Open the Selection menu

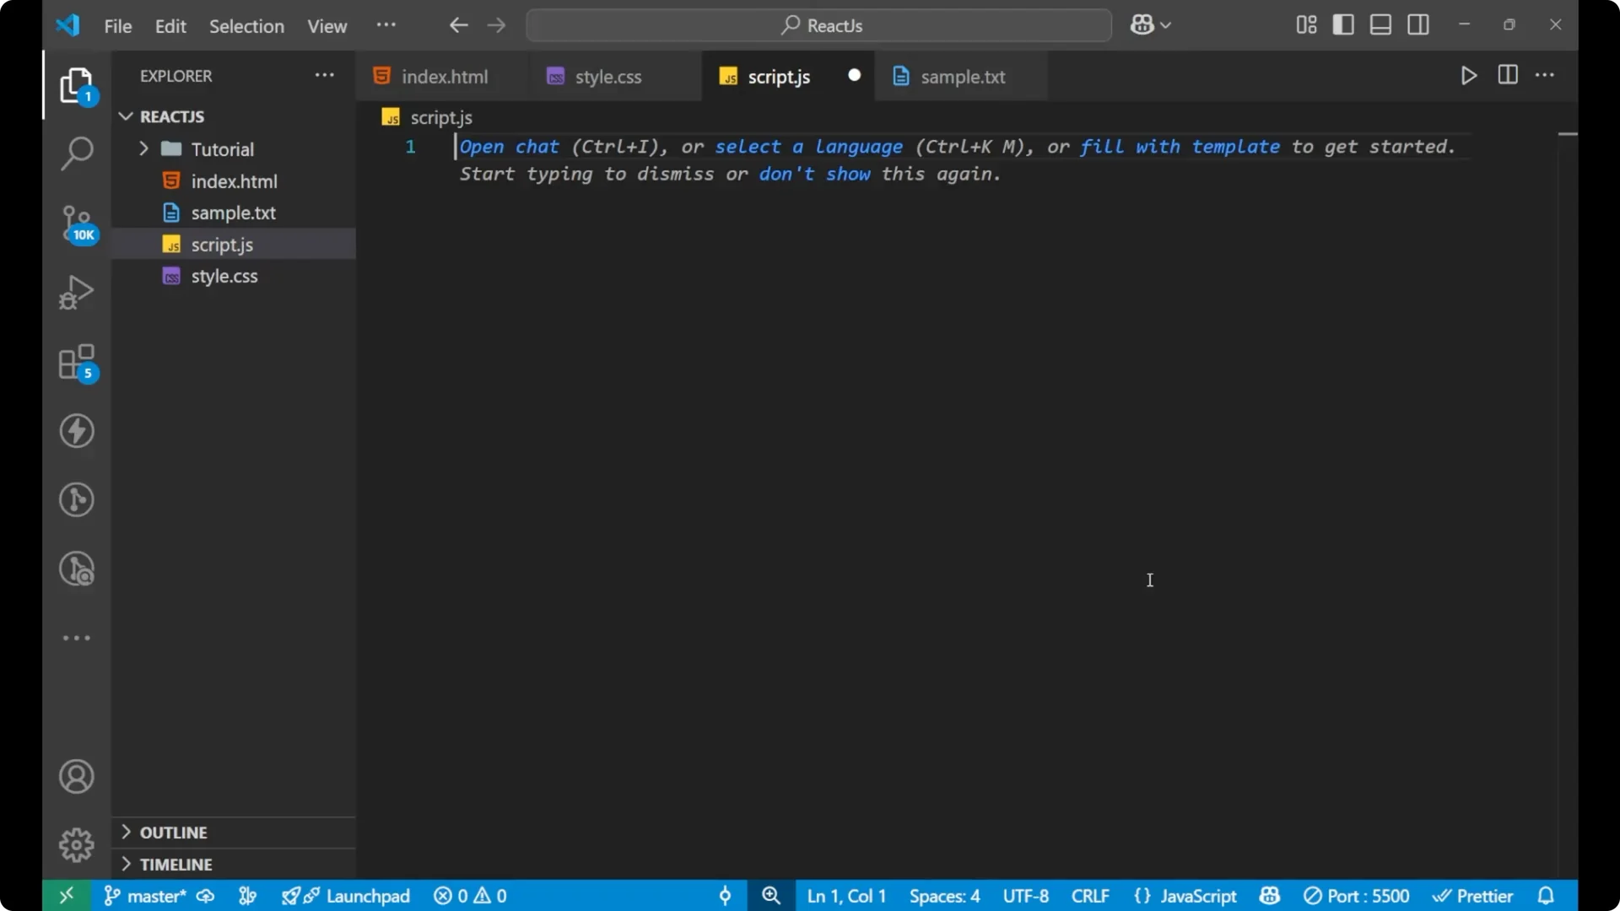[x=246, y=26]
